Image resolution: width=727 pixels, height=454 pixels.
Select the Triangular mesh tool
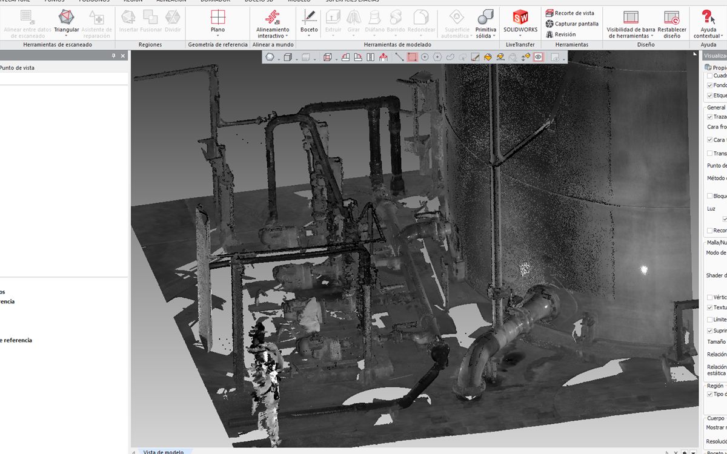pyautogui.click(x=66, y=21)
